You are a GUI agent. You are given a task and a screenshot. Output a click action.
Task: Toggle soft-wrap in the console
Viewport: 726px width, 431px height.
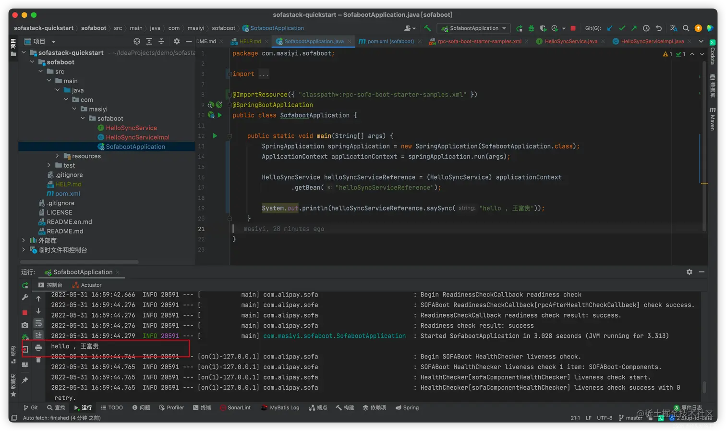coord(38,323)
